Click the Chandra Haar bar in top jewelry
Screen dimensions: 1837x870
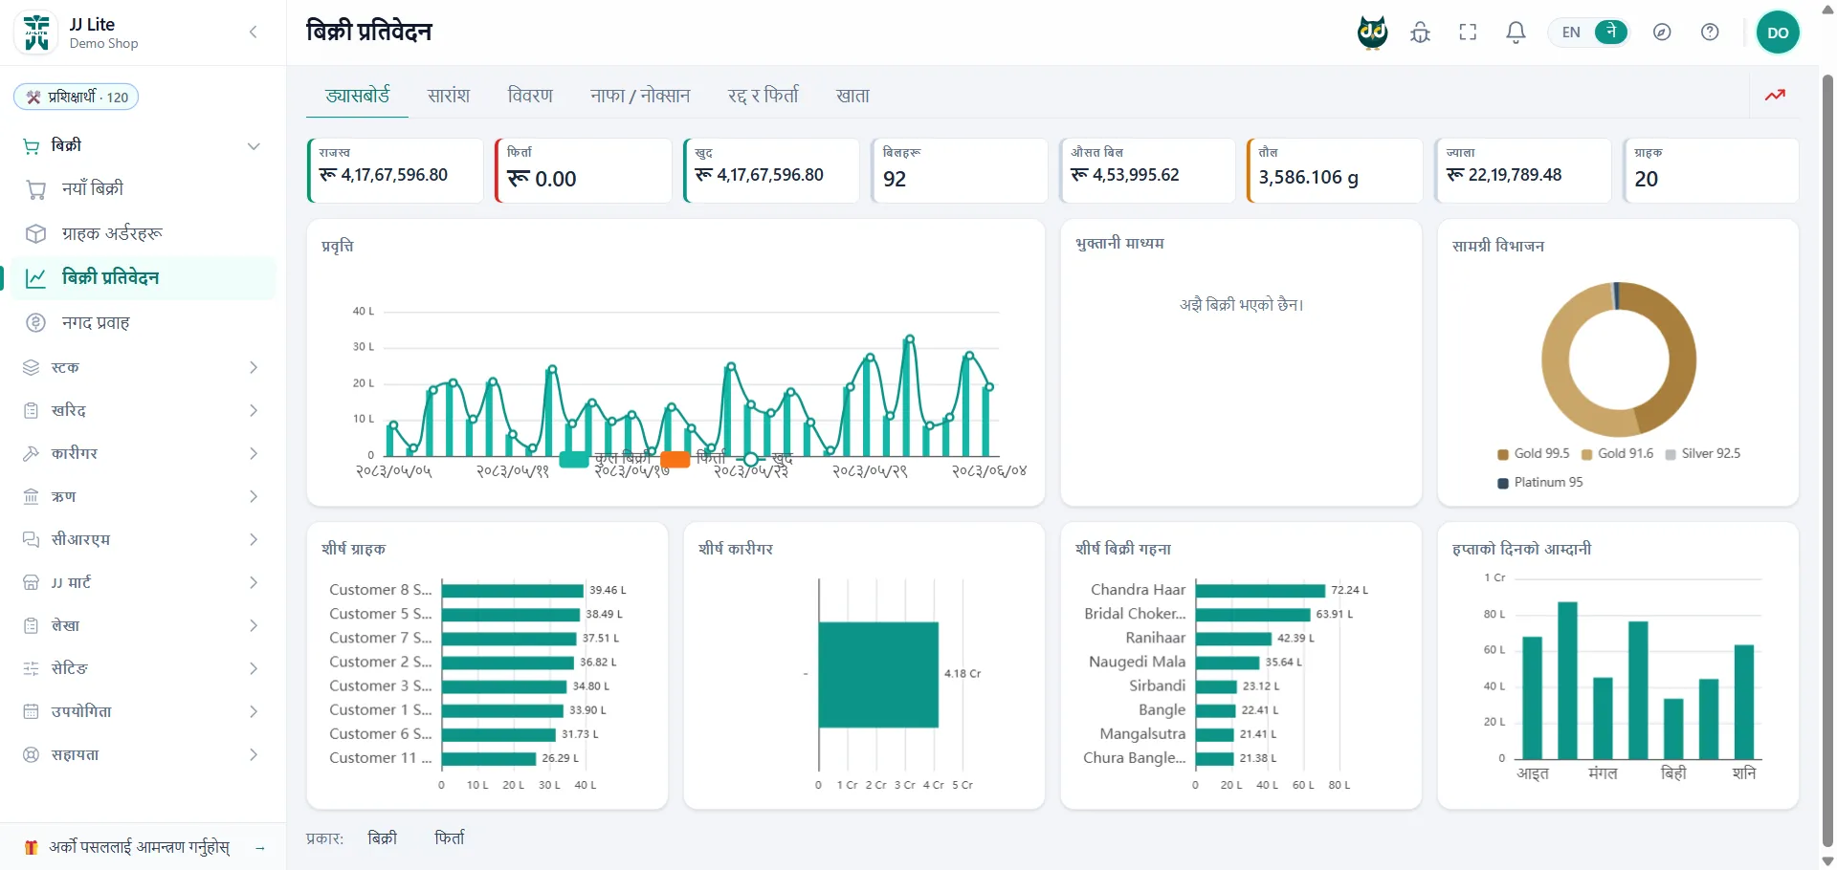[x=1260, y=590]
